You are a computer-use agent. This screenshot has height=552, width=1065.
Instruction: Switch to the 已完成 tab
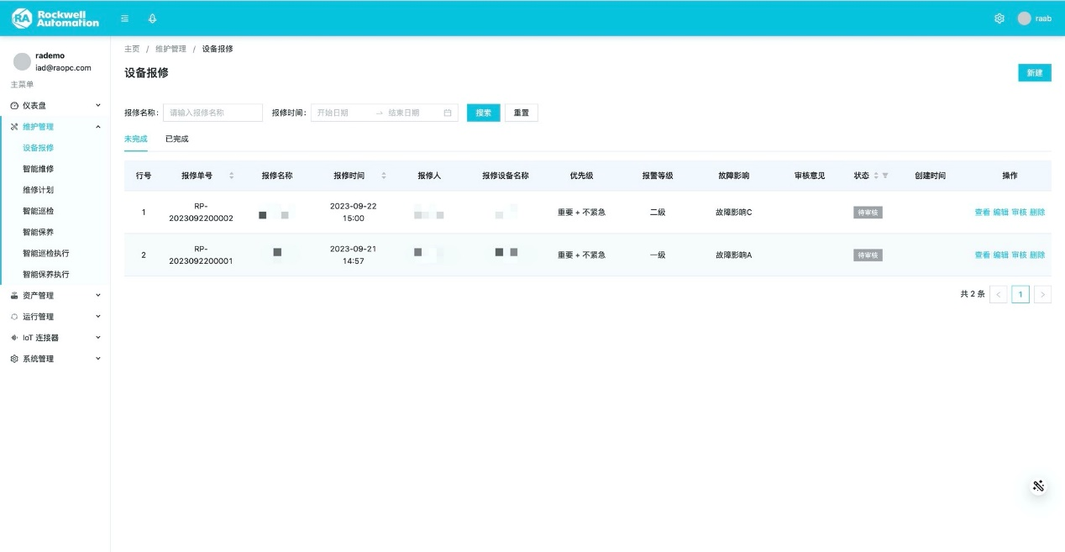tap(176, 139)
